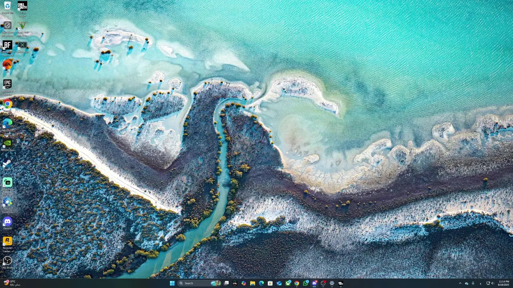Open Copilot from the taskbar

(x=244, y=283)
